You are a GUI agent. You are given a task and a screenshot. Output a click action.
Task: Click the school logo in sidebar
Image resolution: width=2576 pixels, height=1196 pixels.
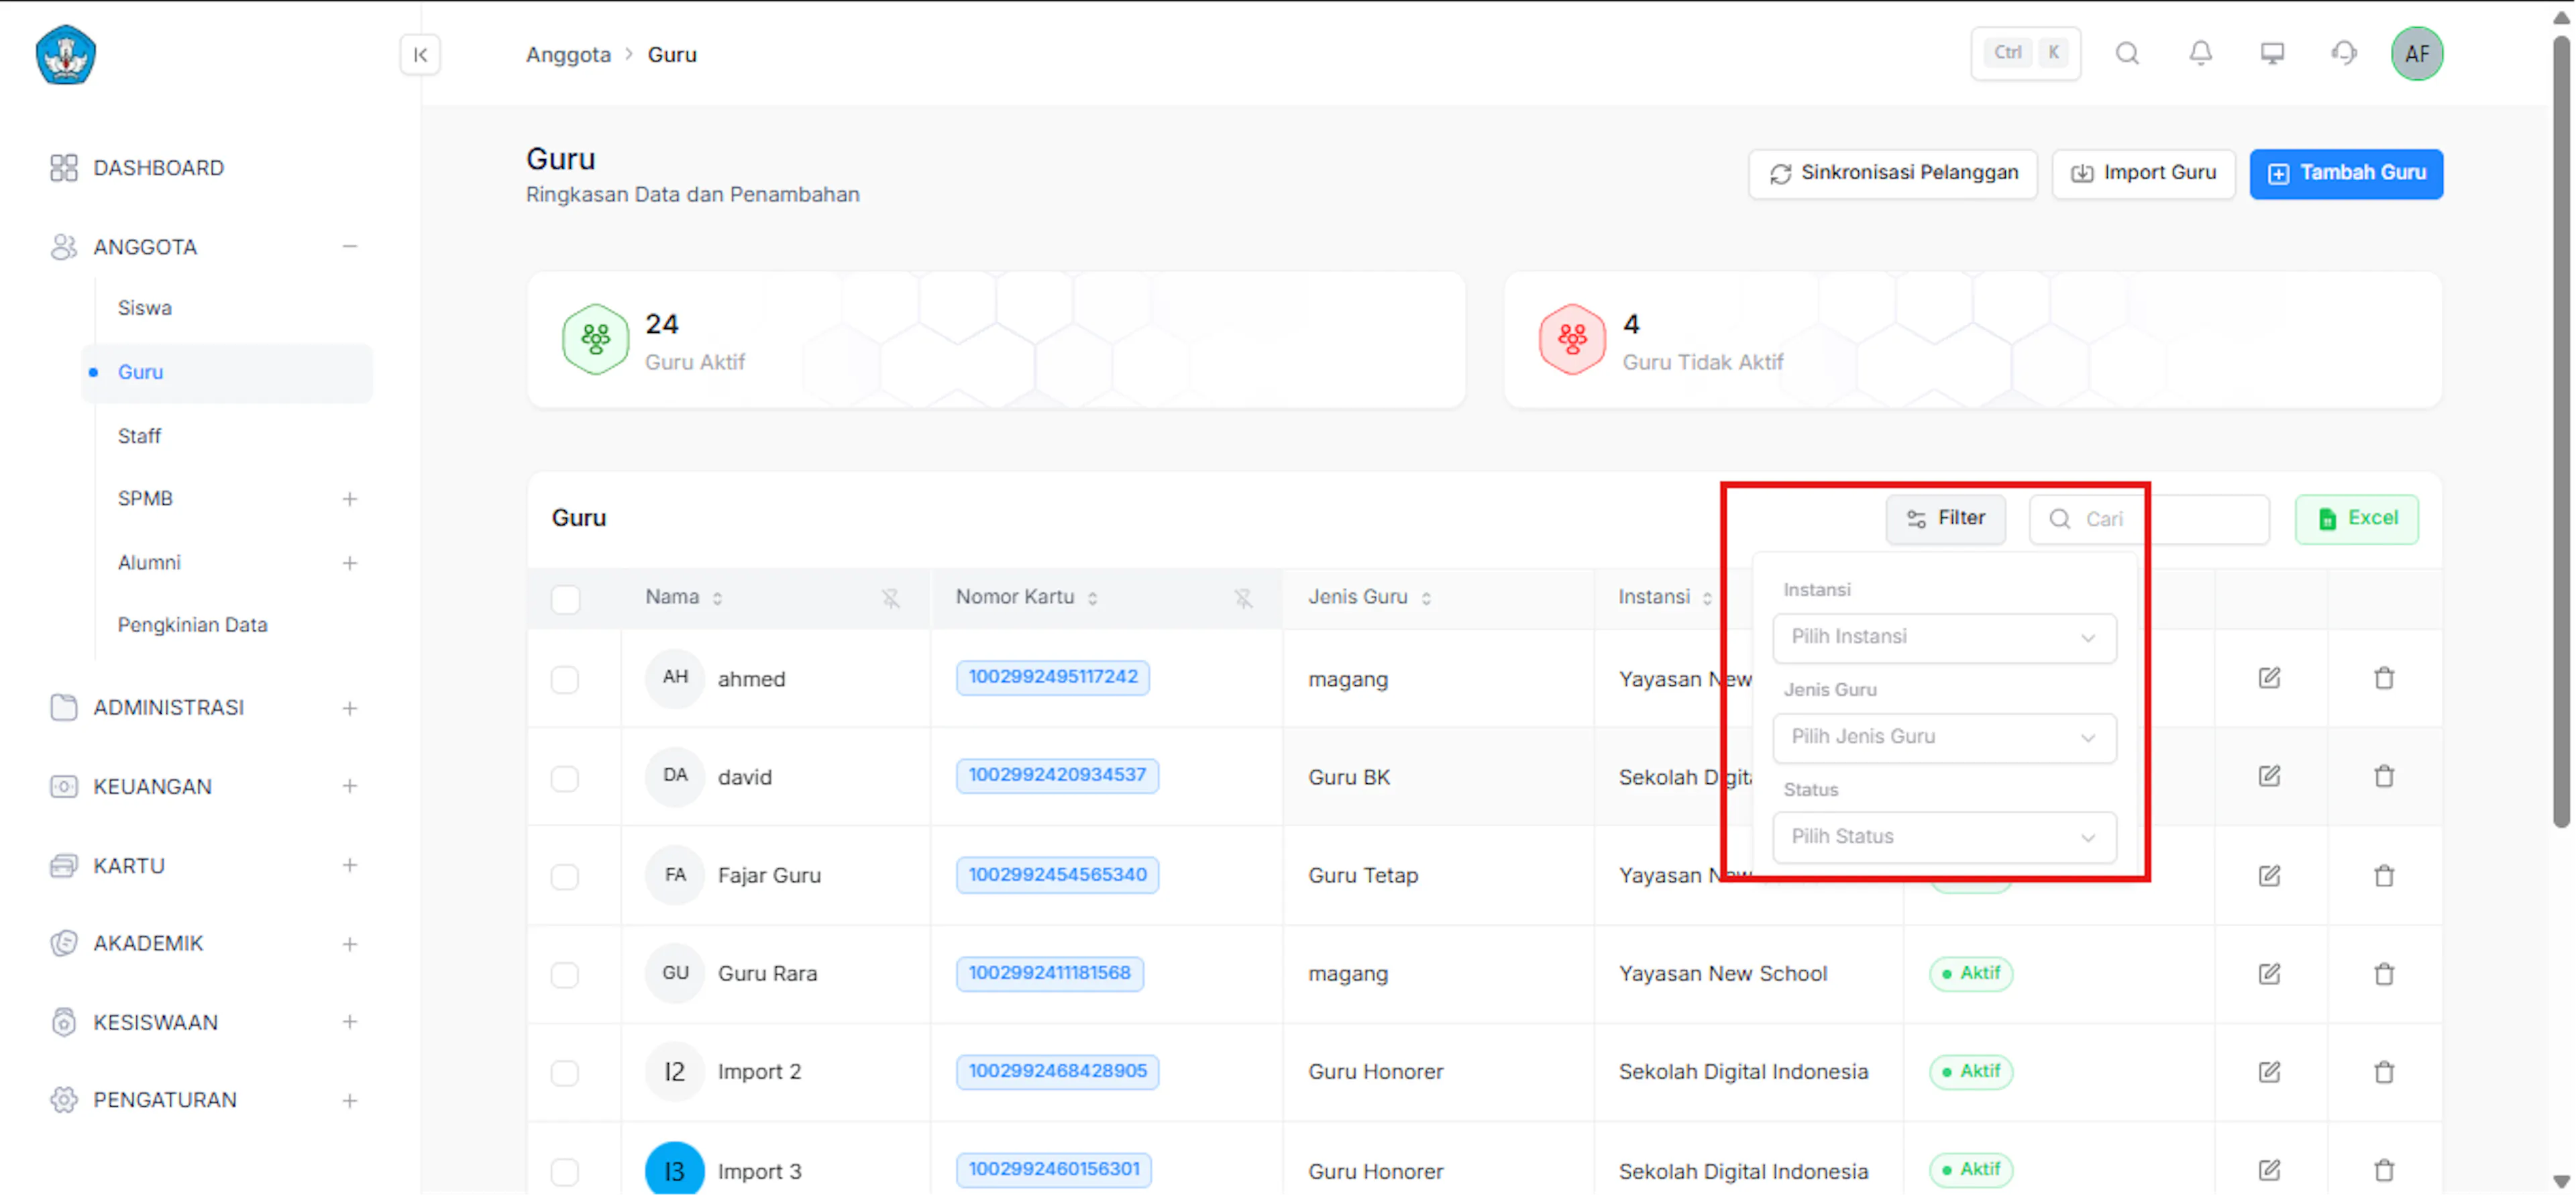tap(66, 54)
